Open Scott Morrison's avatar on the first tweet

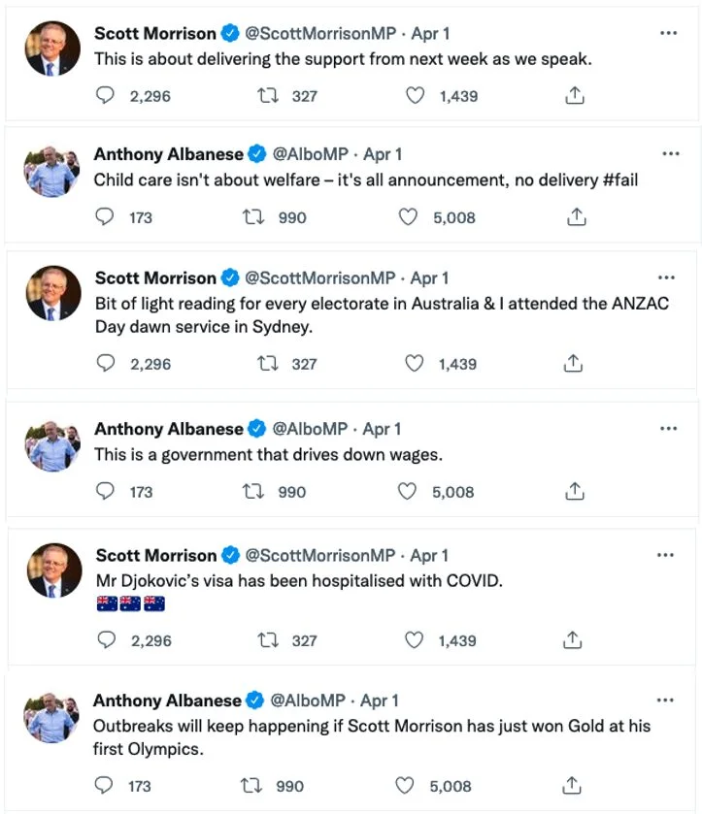54,49
